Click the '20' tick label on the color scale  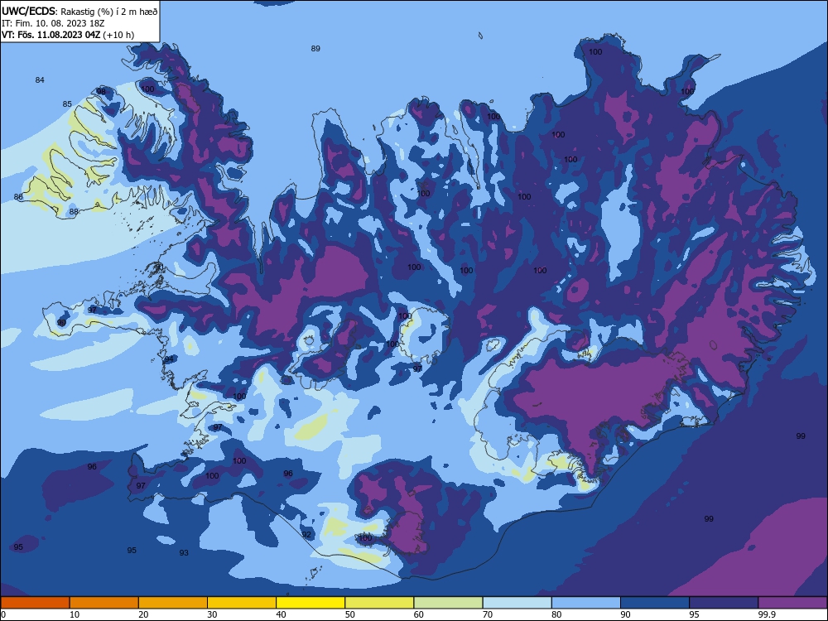pyautogui.click(x=143, y=614)
